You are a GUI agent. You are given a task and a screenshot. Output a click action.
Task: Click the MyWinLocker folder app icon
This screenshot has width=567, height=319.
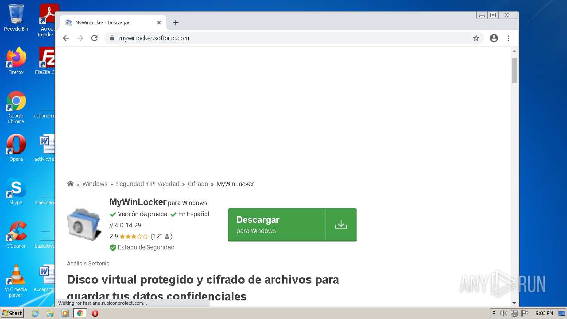coord(84,225)
